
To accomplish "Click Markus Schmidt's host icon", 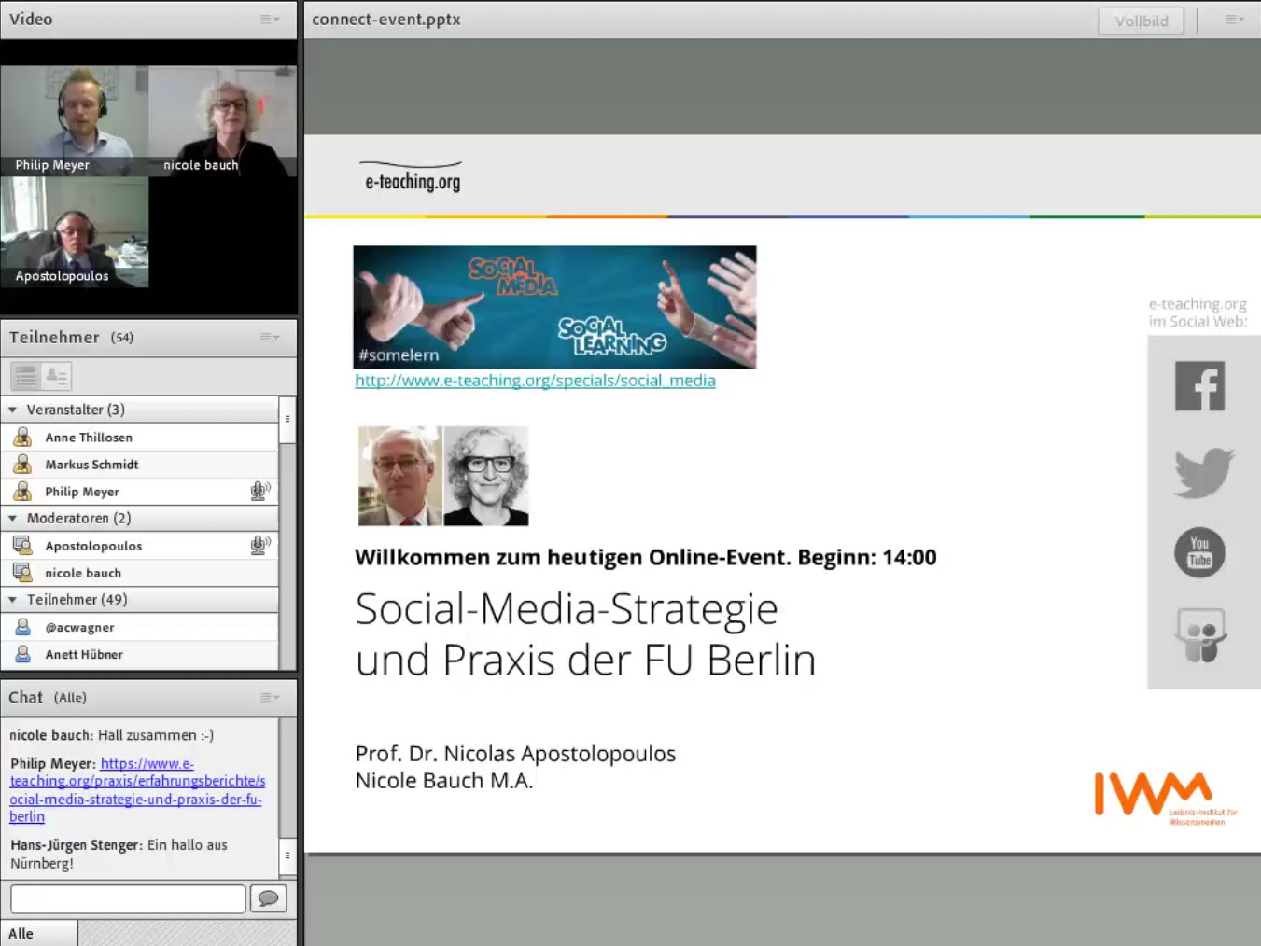I will coord(22,464).
